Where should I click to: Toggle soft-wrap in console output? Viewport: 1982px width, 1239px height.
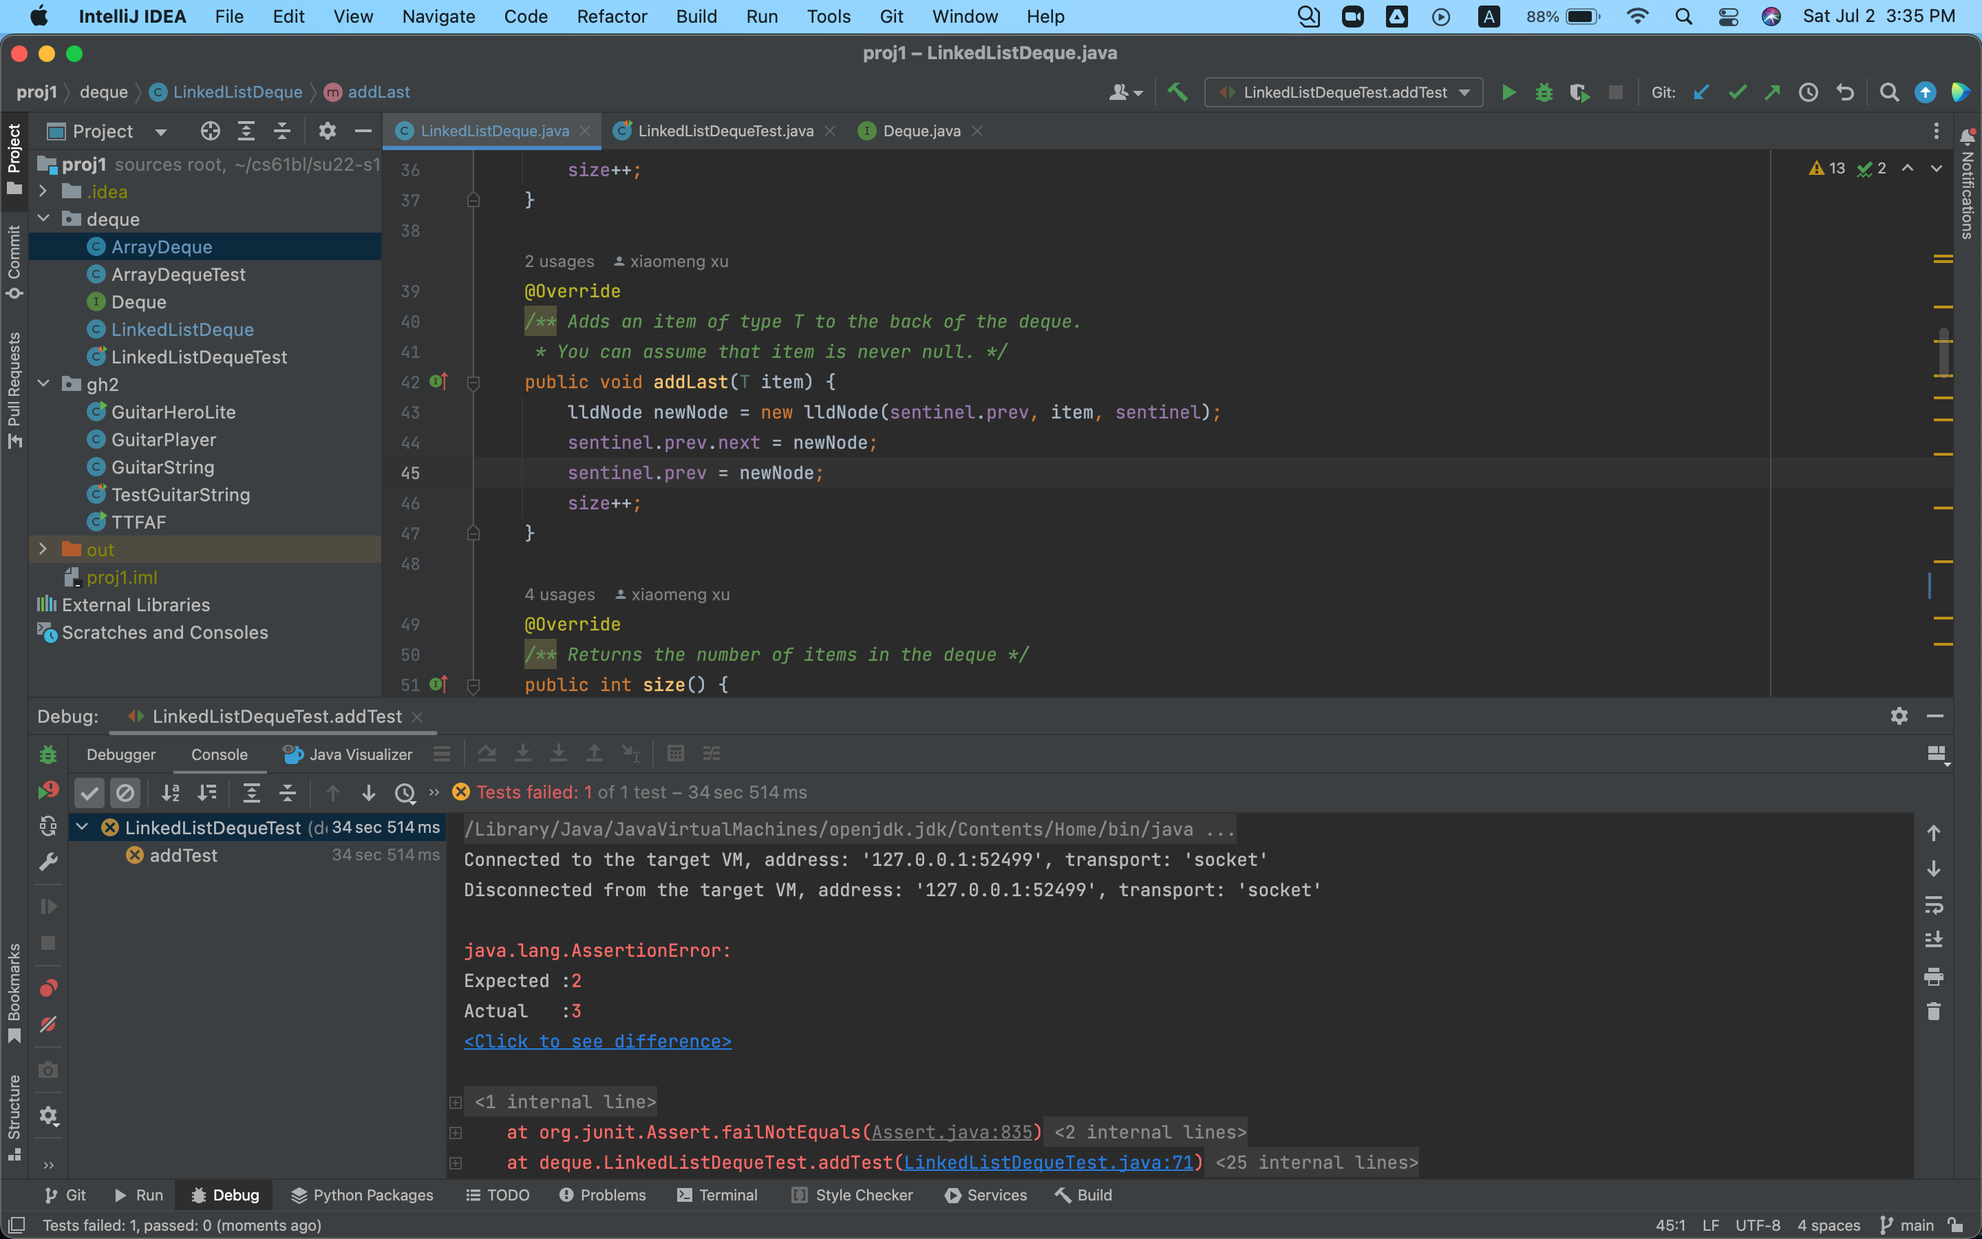tap(1934, 904)
